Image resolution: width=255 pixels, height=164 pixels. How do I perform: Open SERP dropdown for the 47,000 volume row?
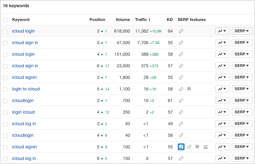tap(242, 43)
